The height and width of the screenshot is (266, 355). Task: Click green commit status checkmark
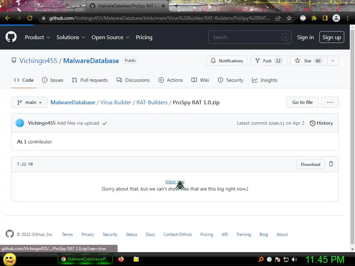click(105, 123)
